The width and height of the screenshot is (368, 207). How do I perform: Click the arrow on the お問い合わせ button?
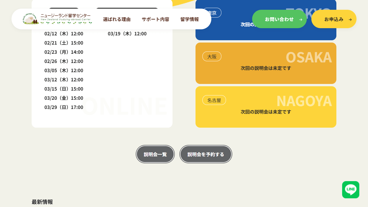[301, 20]
